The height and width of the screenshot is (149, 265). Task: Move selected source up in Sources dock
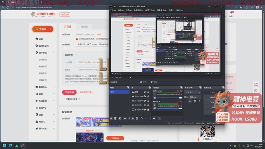[x=146, y=119]
